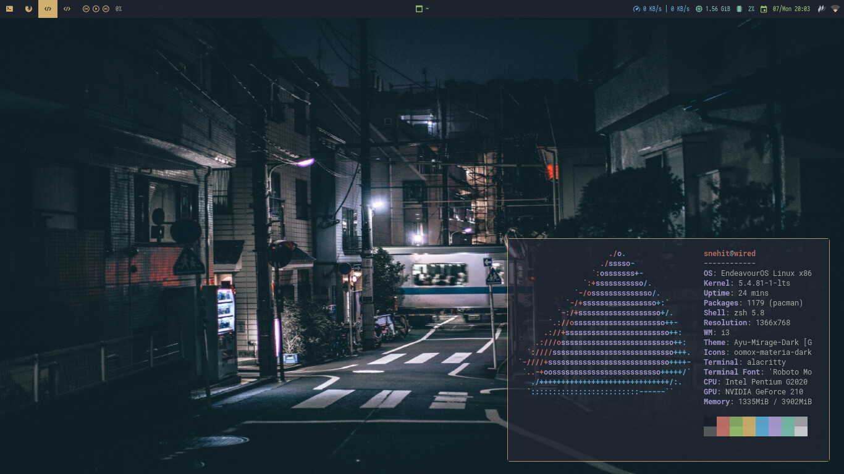Skip to the previous music track

(86, 9)
